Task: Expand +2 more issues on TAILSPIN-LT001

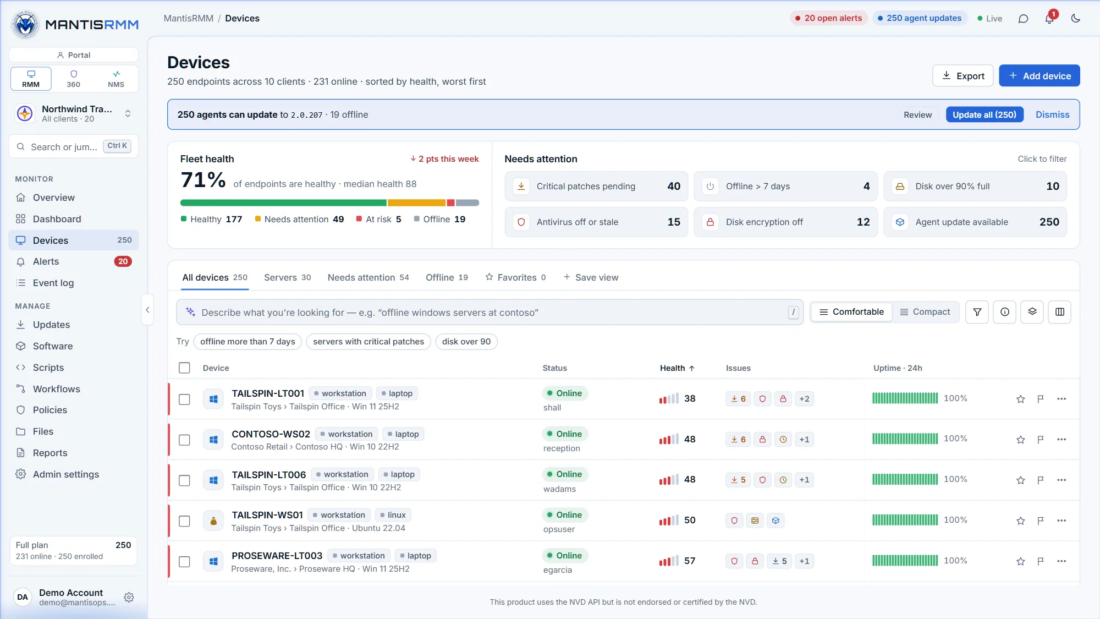Action: pos(804,399)
